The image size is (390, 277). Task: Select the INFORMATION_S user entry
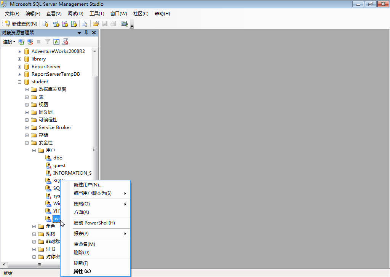[72, 173]
